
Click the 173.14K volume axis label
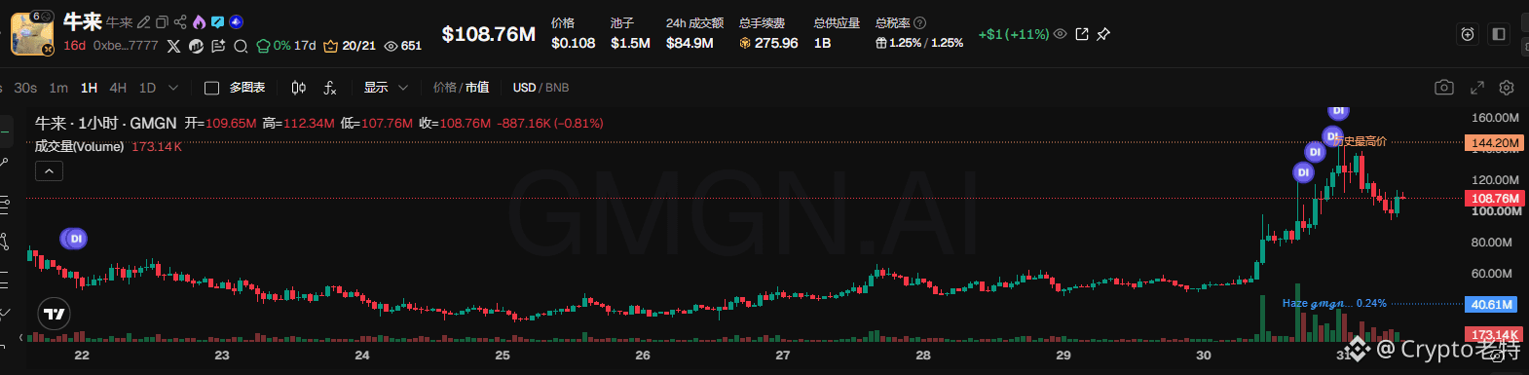tap(1494, 334)
